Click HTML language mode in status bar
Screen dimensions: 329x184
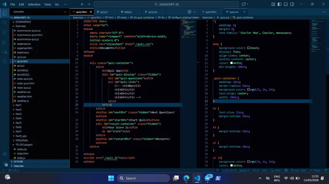pyautogui.click(x=278, y=171)
